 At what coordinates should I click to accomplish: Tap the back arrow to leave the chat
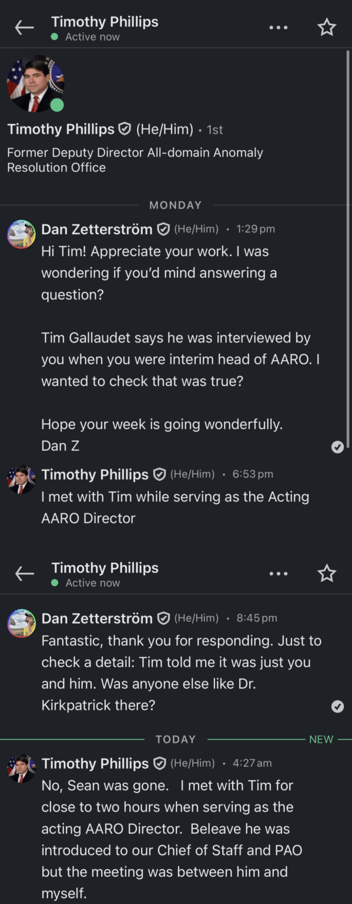[x=24, y=27]
